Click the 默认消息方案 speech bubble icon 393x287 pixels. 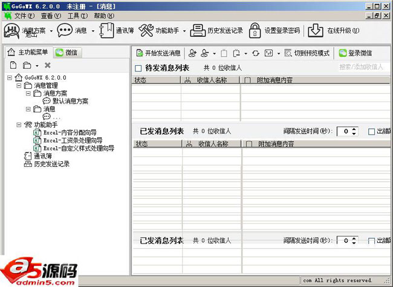tap(47, 101)
